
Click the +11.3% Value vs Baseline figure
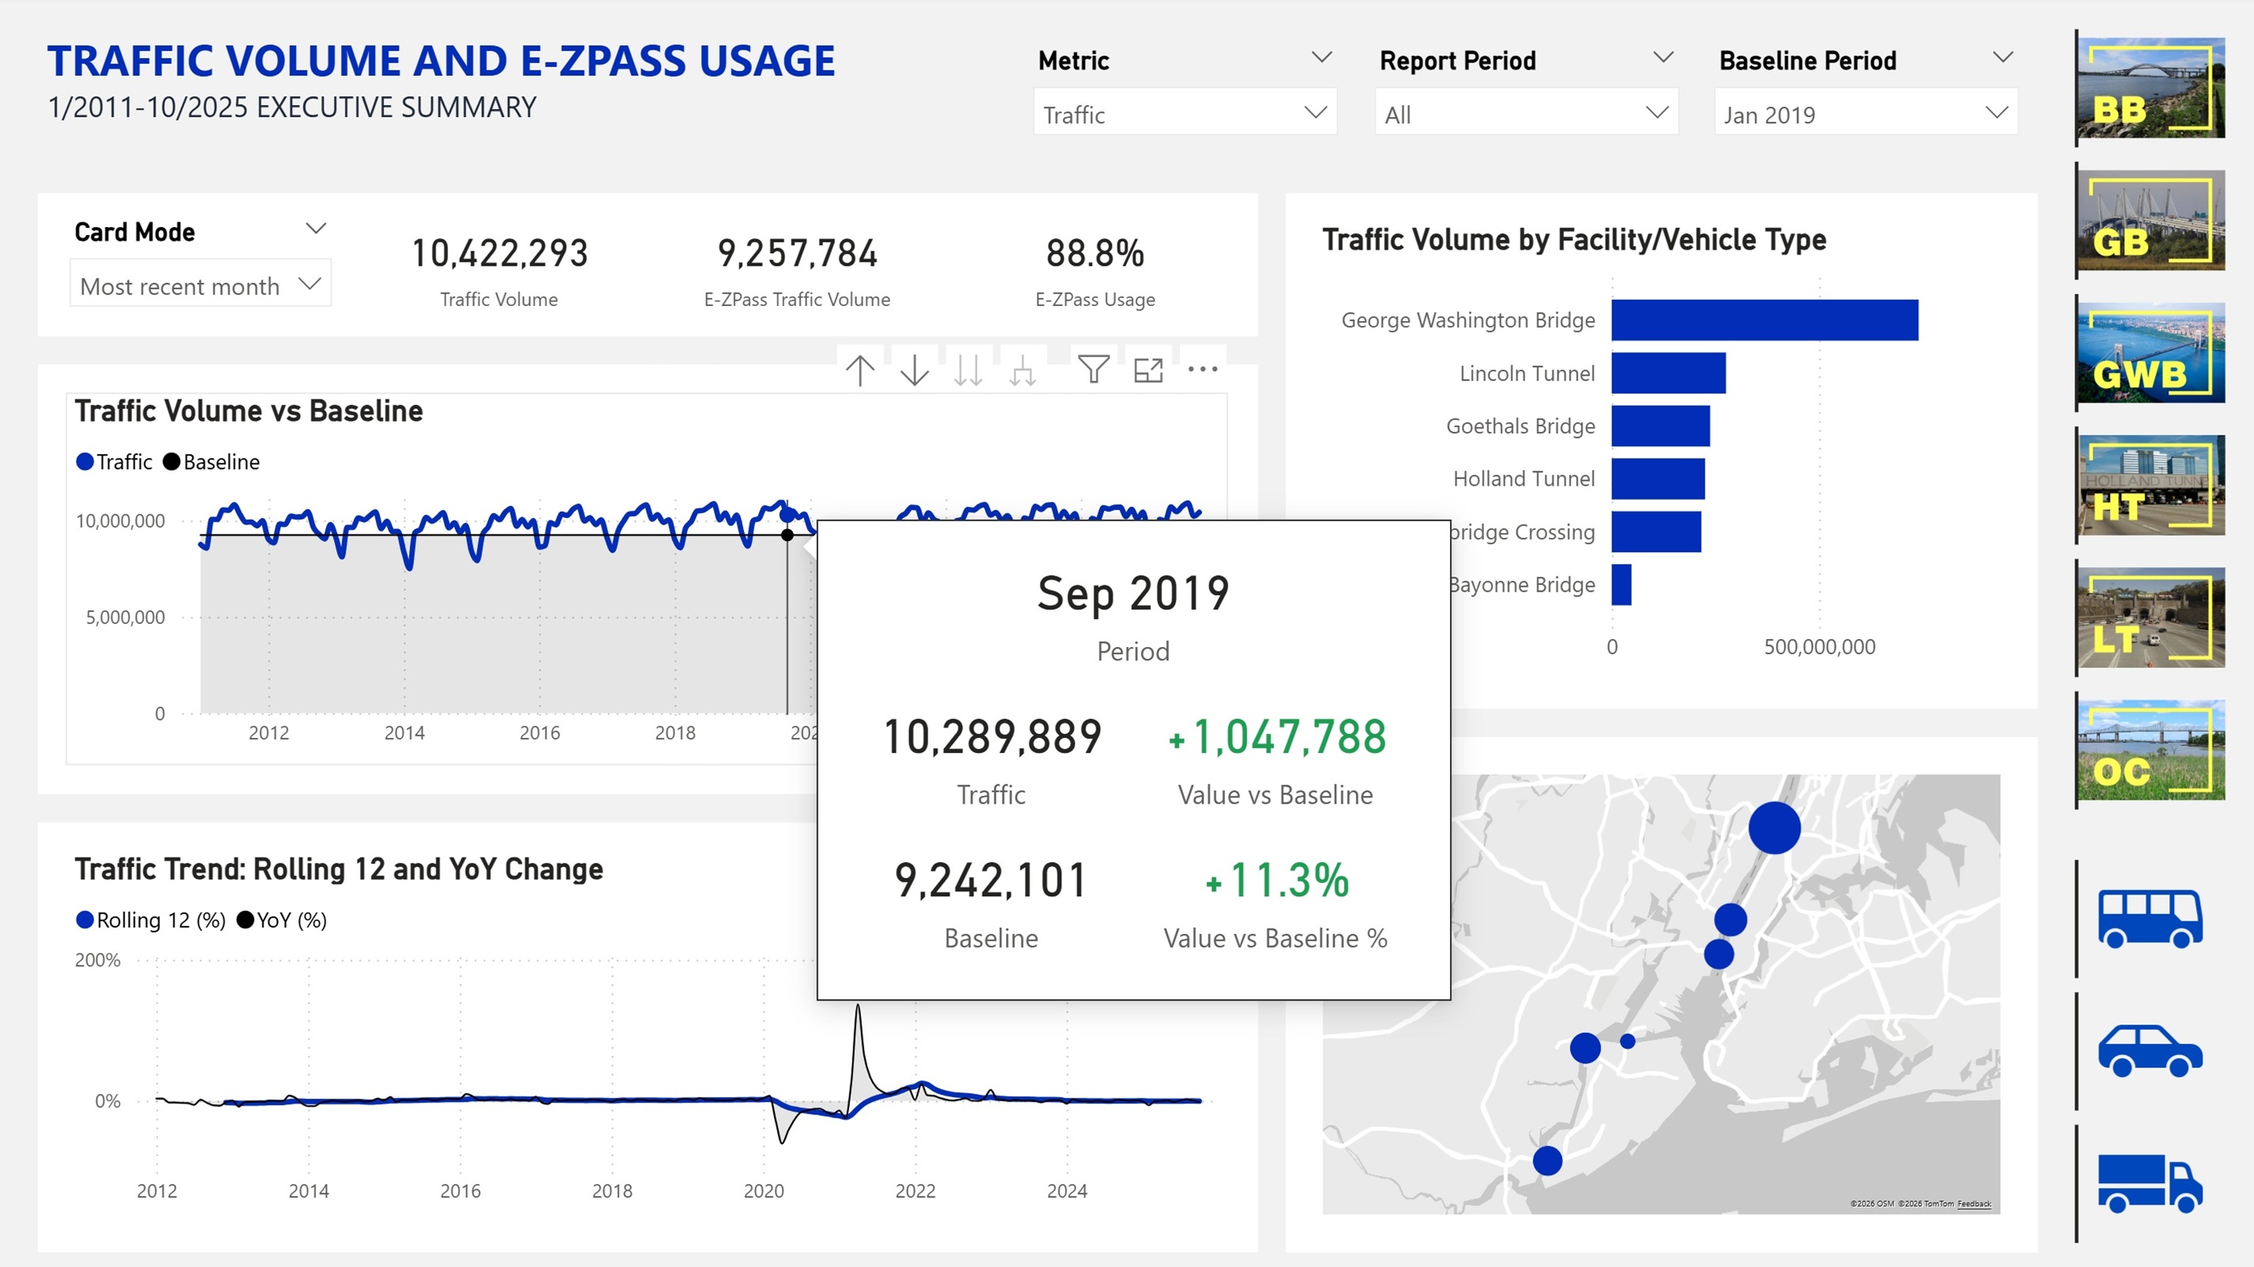click(1277, 879)
